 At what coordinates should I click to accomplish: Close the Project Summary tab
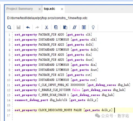(40, 9)
